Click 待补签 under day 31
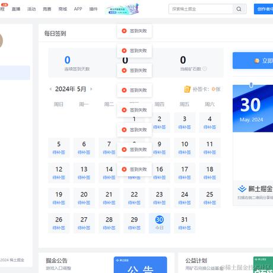 tap(185, 228)
